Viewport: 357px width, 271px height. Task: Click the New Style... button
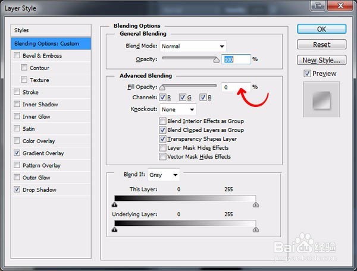[x=321, y=60]
